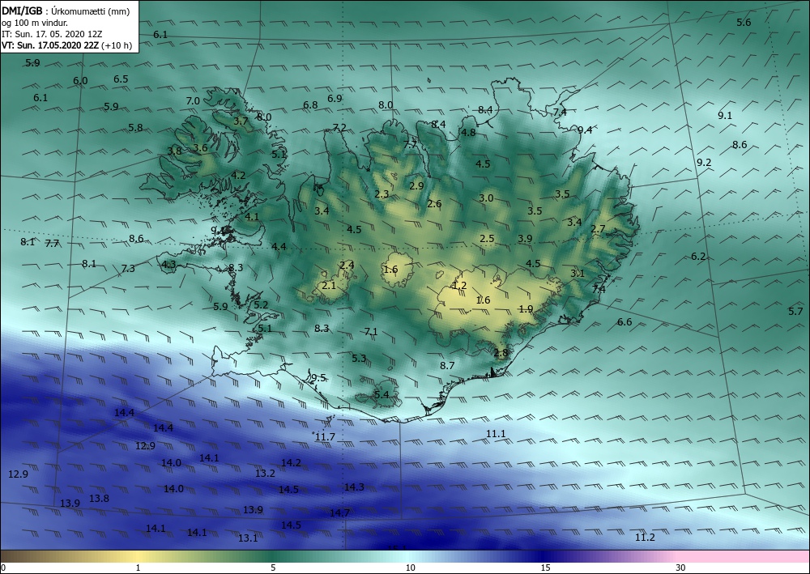
Task: Click the 6.9 value on the map
Action: 335,98
